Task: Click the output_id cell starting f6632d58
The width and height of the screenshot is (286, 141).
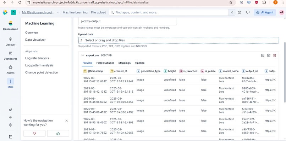Action: [250, 80]
